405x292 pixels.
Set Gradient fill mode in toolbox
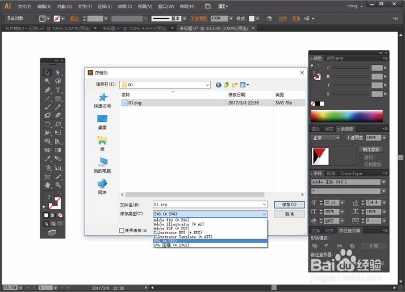click(53, 215)
